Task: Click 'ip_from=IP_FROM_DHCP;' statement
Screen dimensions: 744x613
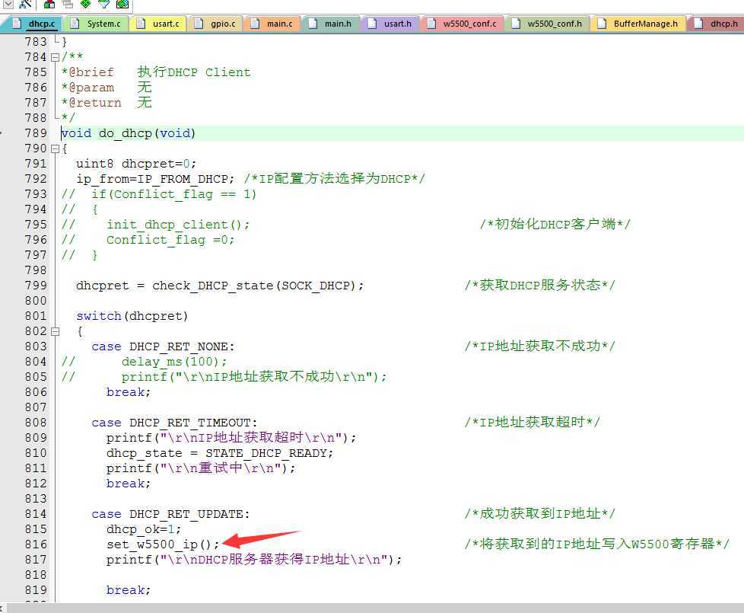Action: pos(155,179)
